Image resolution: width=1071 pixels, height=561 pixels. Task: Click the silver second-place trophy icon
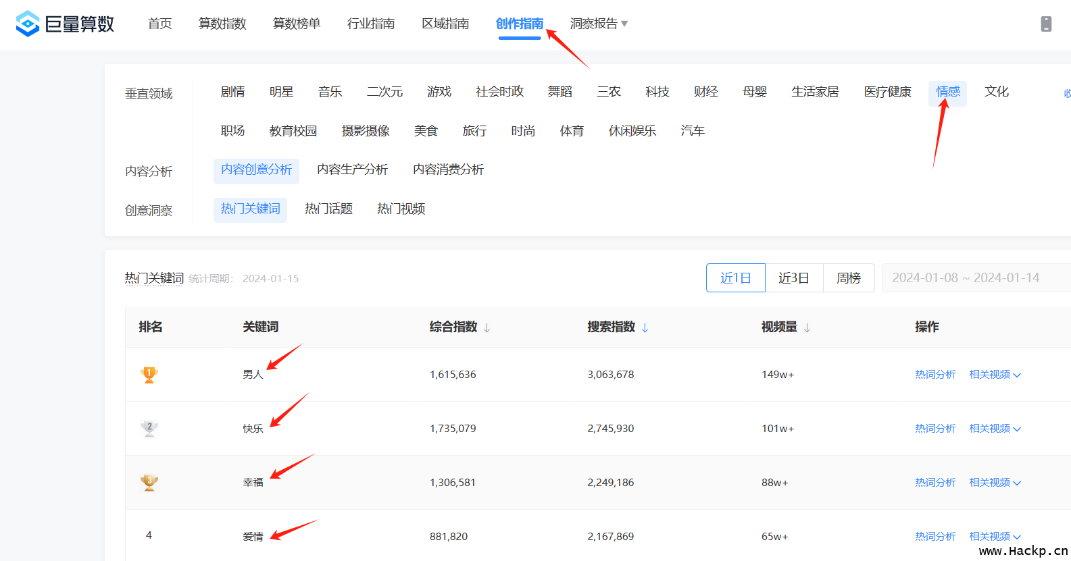(149, 429)
